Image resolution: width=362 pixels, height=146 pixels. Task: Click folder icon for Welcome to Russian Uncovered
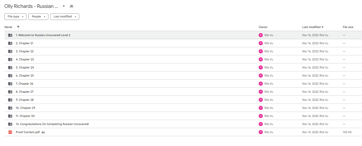pos(10,35)
